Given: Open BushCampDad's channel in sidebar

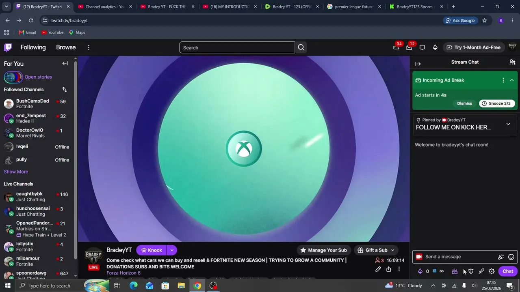Looking at the screenshot, I should 37,104.
